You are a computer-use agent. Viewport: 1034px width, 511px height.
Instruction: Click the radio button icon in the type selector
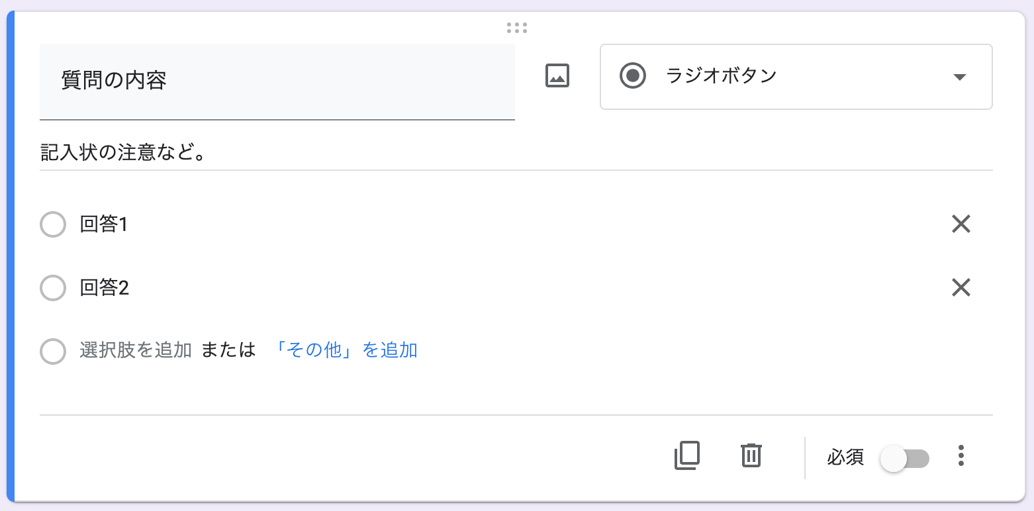pos(633,76)
